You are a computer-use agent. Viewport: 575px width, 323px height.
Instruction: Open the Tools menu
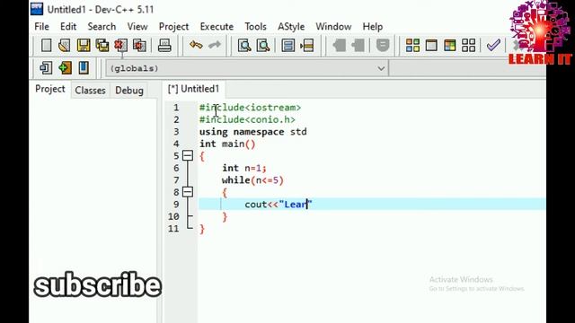tap(255, 27)
